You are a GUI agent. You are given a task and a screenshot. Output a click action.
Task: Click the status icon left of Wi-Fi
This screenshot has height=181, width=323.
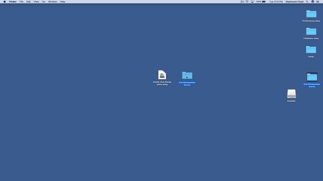242,2
